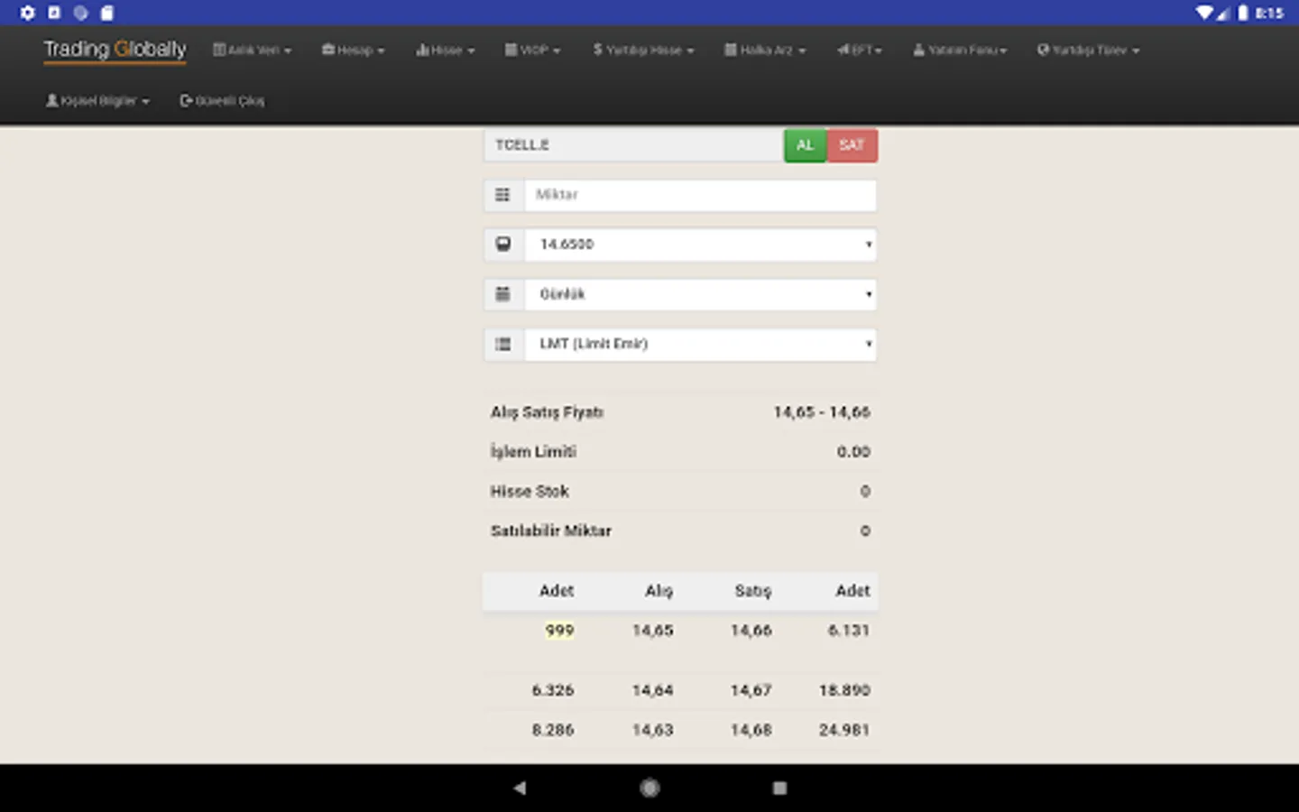Click the list icon beside LMT order type
The image size is (1299, 812).
[x=503, y=344]
